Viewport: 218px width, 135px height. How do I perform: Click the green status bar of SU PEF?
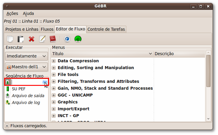click(x=8, y=89)
